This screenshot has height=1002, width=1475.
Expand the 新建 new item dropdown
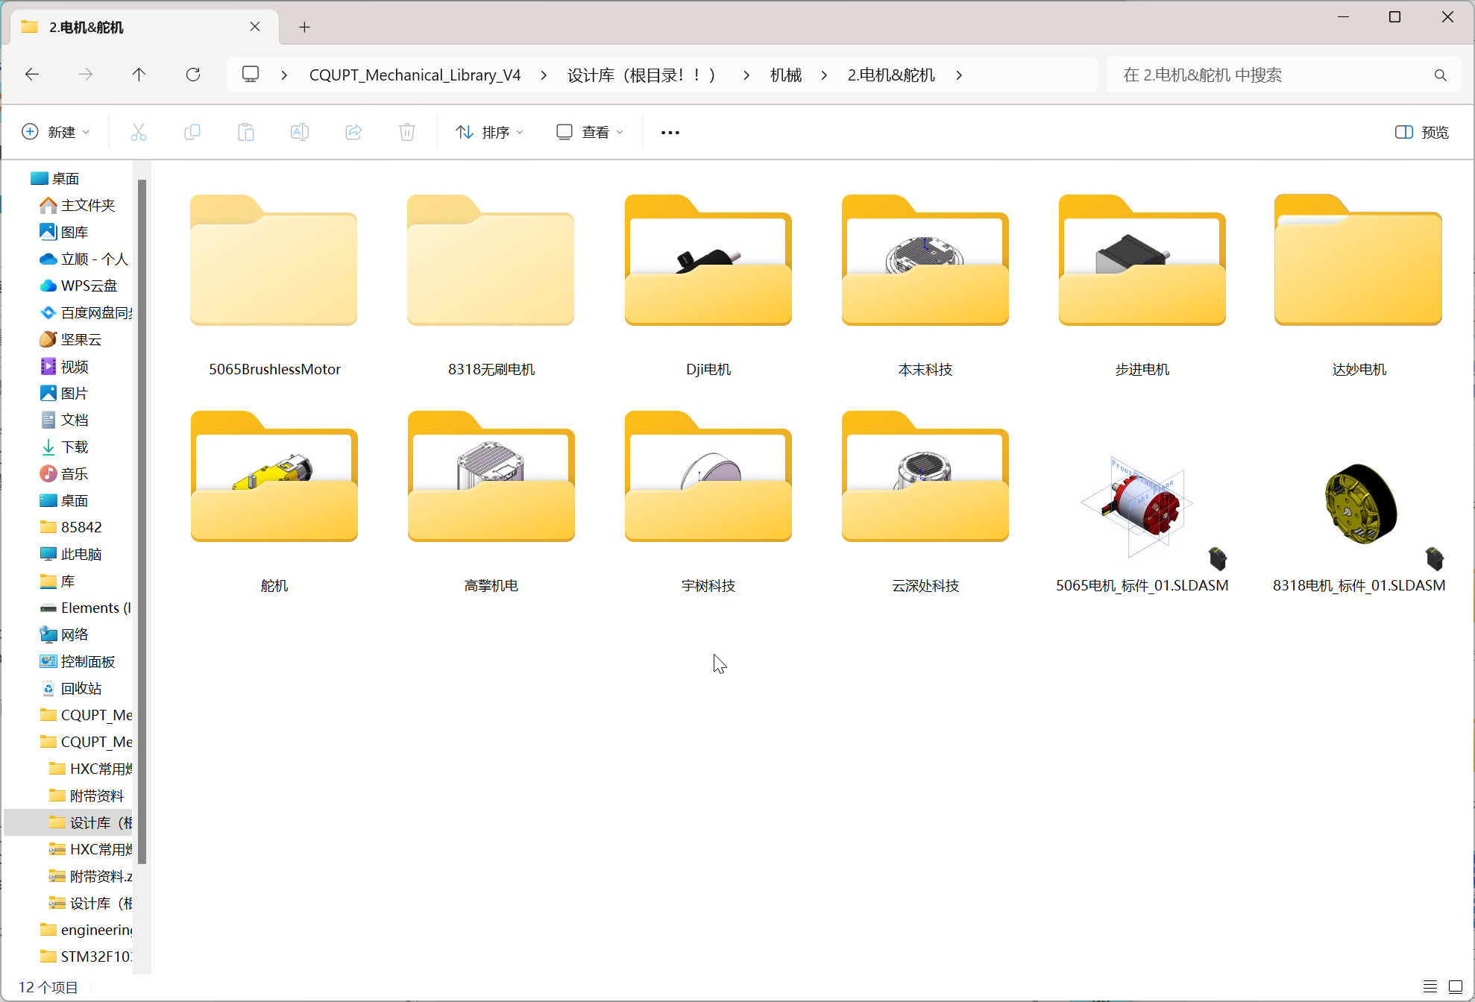coord(56,132)
